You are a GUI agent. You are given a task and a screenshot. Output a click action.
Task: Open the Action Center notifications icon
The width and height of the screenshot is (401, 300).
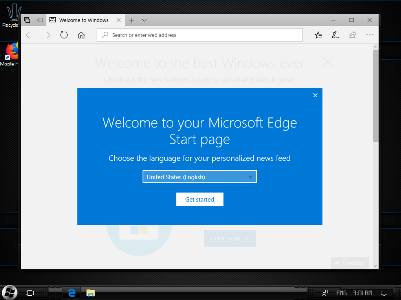tap(384, 293)
